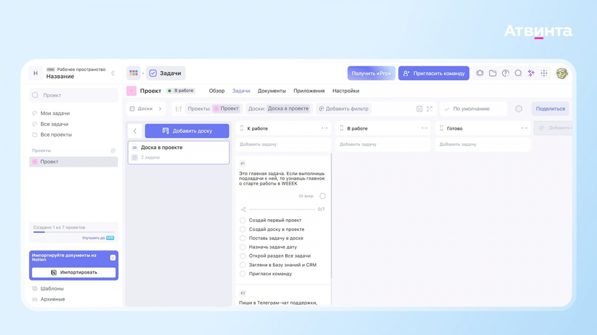Image resolution: width=597 pixels, height=335 pixels.
Task: Open the 'По умолчанию' sorting dropdown
Action: pos(473,109)
